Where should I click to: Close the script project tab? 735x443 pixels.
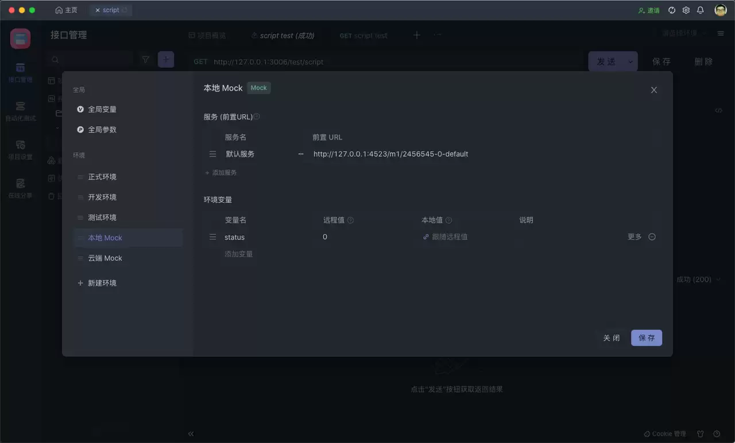click(98, 10)
